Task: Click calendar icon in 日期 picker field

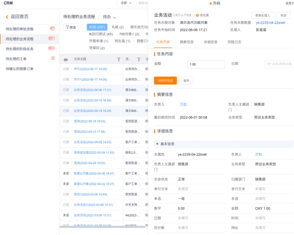Action: [x=268, y=64]
